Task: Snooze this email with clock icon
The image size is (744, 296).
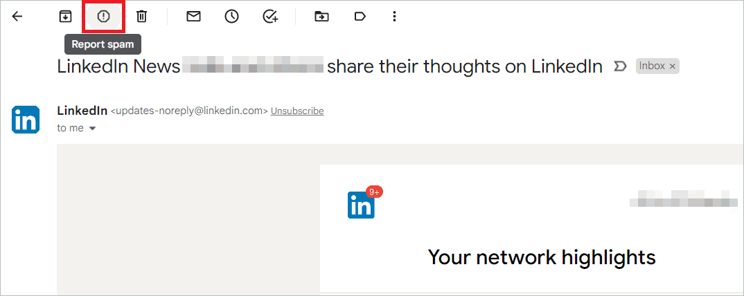Action: pyautogui.click(x=231, y=17)
